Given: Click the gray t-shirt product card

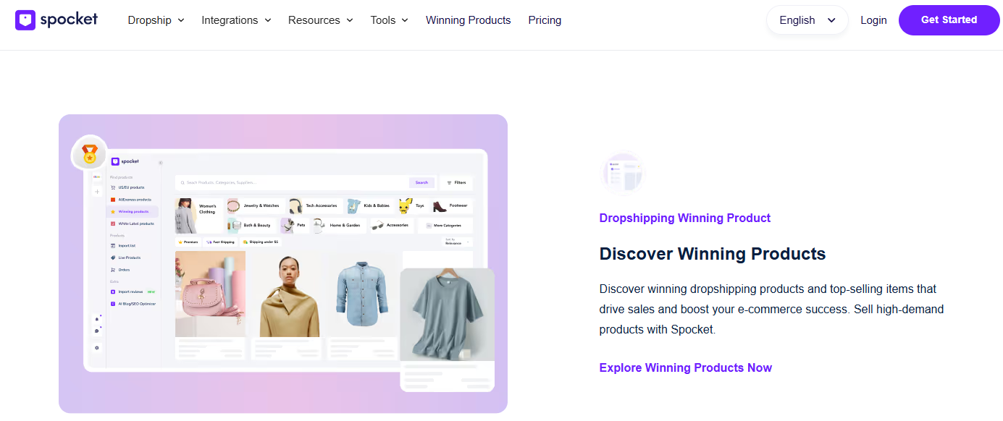Looking at the screenshot, I should point(448,329).
